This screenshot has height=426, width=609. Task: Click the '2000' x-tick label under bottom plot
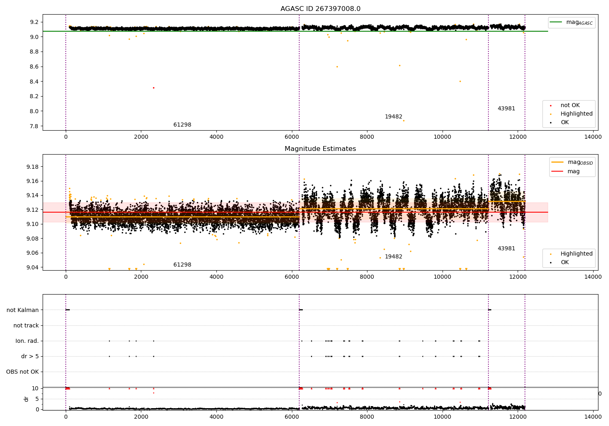tap(141, 417)
